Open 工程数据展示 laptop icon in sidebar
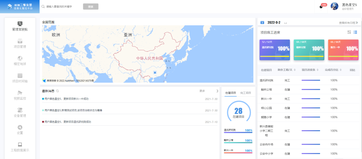Screen dimensions: 362x159 (x=20, y=145)
